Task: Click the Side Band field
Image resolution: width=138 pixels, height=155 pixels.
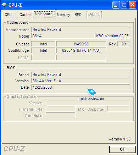Action: pos(61,115)
